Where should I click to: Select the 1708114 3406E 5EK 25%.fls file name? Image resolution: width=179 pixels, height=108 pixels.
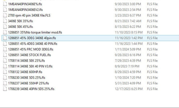[26, 61]
